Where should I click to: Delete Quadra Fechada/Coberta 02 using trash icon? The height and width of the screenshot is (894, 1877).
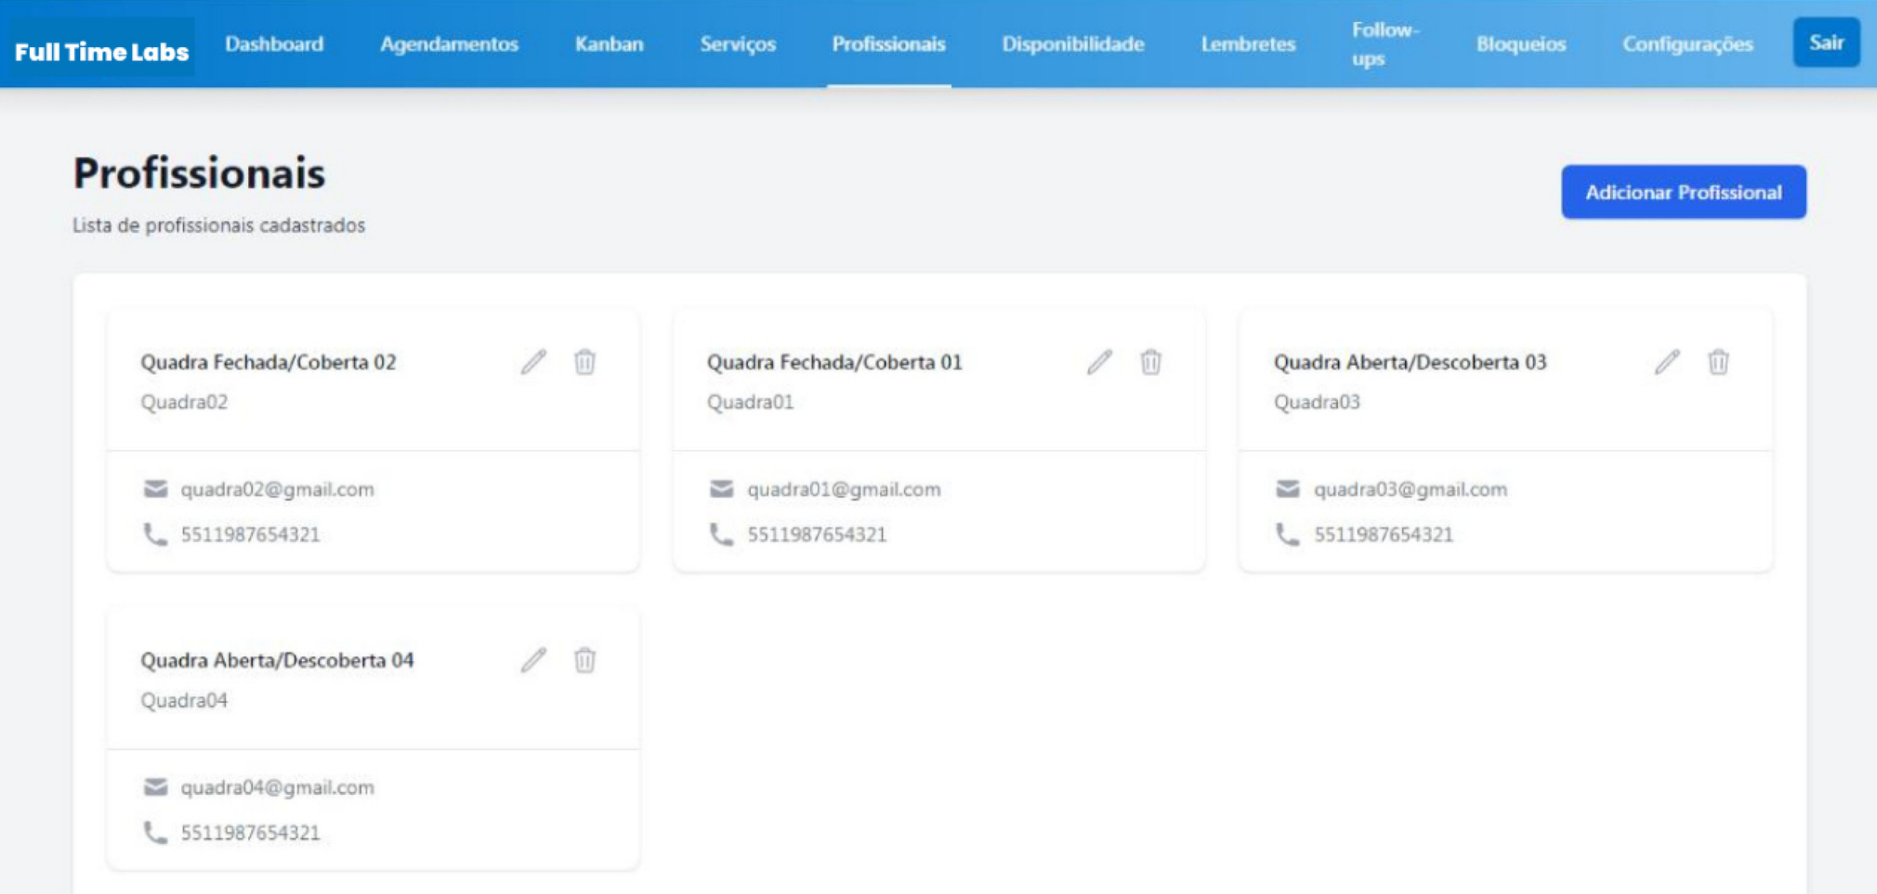coord(584,362)
